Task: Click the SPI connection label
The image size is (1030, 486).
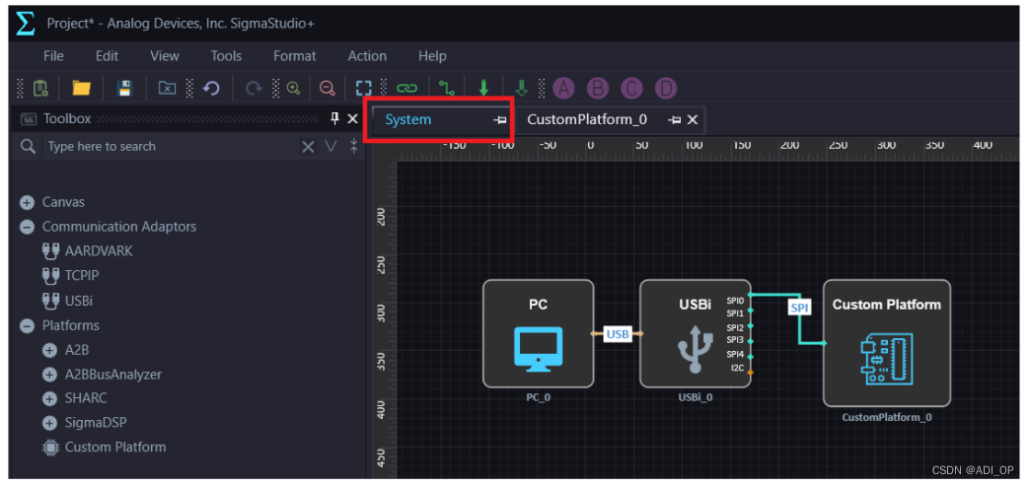Action: tap(799, 308)
